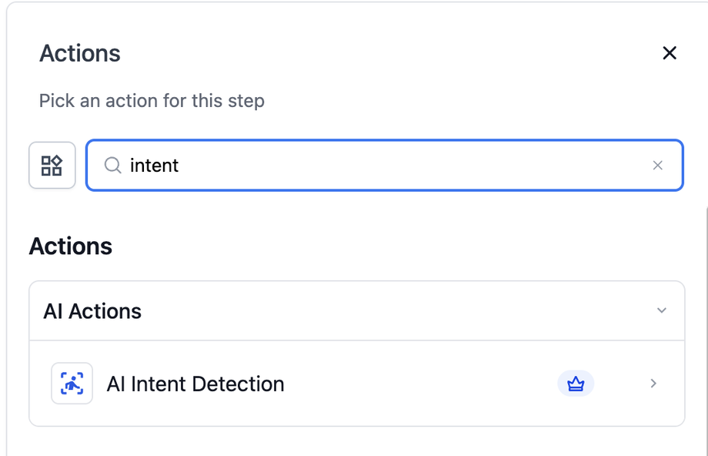Clear the "intent" search text
This screenshot has height=456, width=708.
(x=657, y=166)
